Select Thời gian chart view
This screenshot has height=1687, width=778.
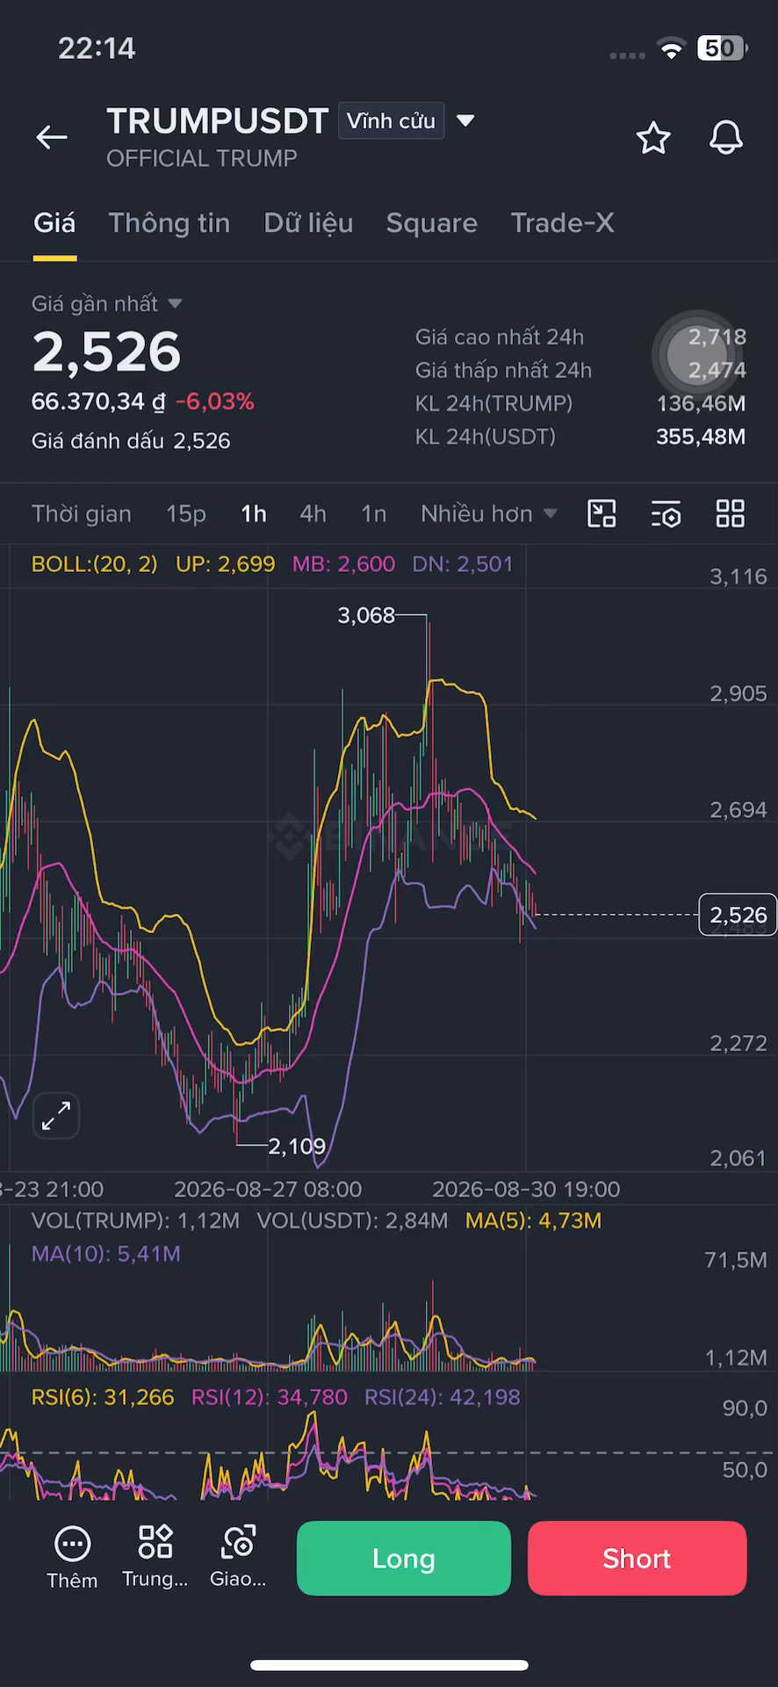(82, 514)
